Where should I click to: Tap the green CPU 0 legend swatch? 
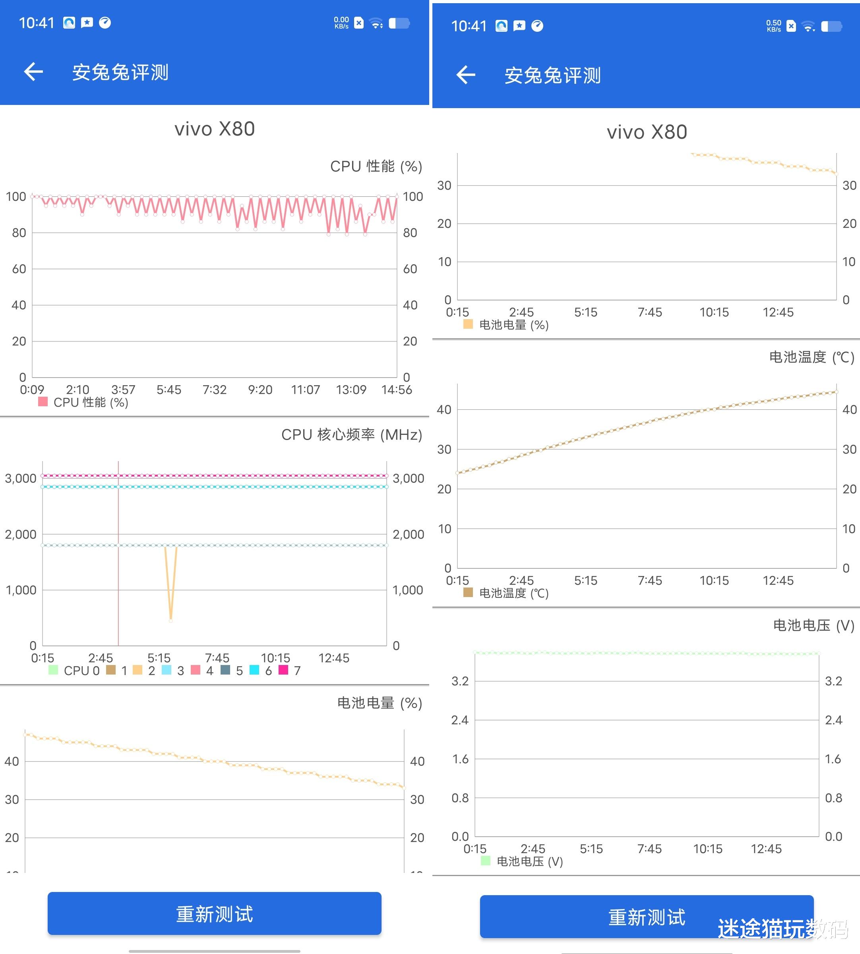(x=53, y=669)
